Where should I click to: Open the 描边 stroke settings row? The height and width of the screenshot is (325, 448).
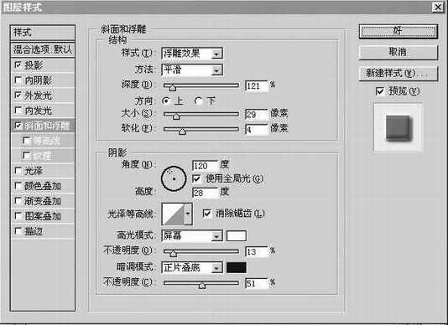43,231
